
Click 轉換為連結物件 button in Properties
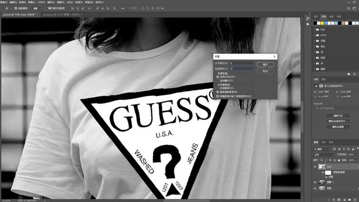(338, 121)
